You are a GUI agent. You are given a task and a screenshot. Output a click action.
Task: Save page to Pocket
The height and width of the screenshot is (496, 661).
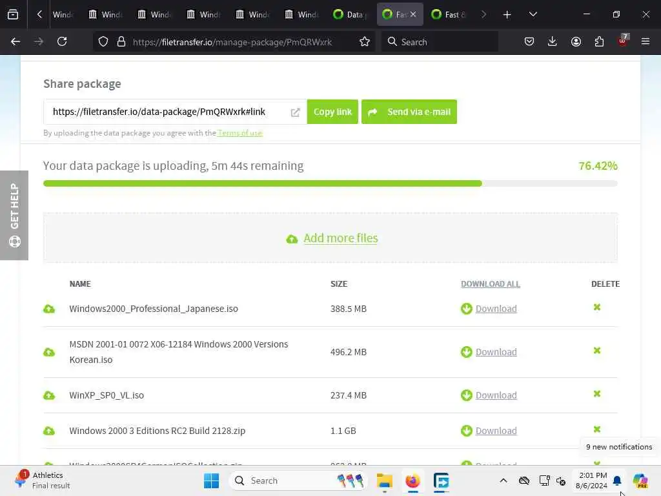[x=529, y=41]
